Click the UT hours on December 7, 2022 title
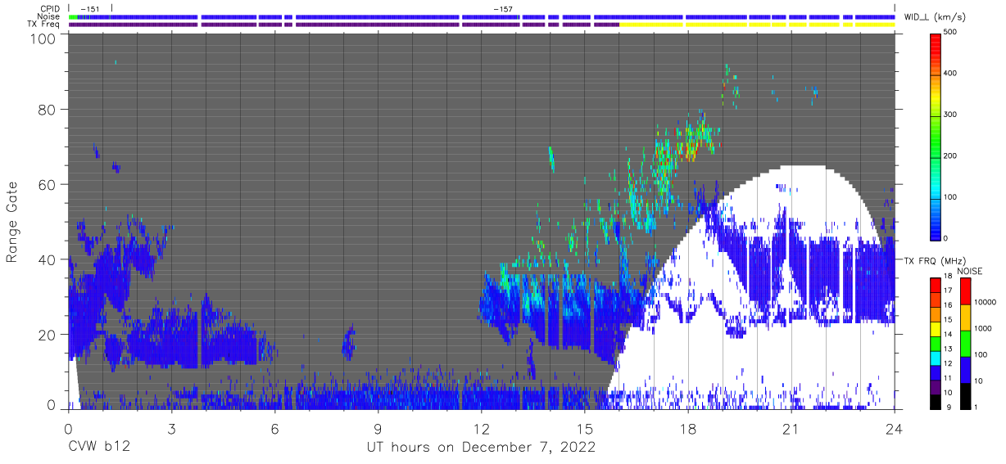The image size is (1006, 464). [x=481, y=448]
